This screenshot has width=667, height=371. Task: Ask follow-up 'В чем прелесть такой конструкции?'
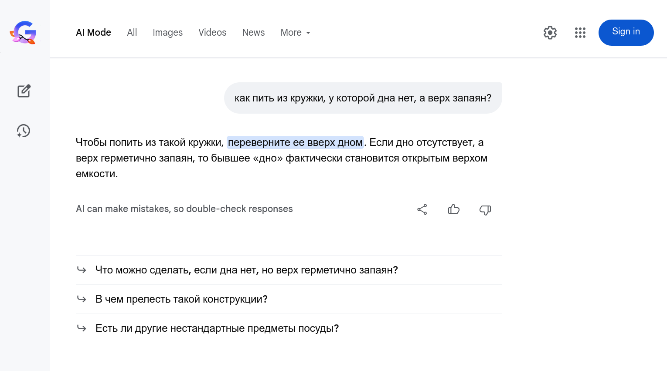click(181, 299)
